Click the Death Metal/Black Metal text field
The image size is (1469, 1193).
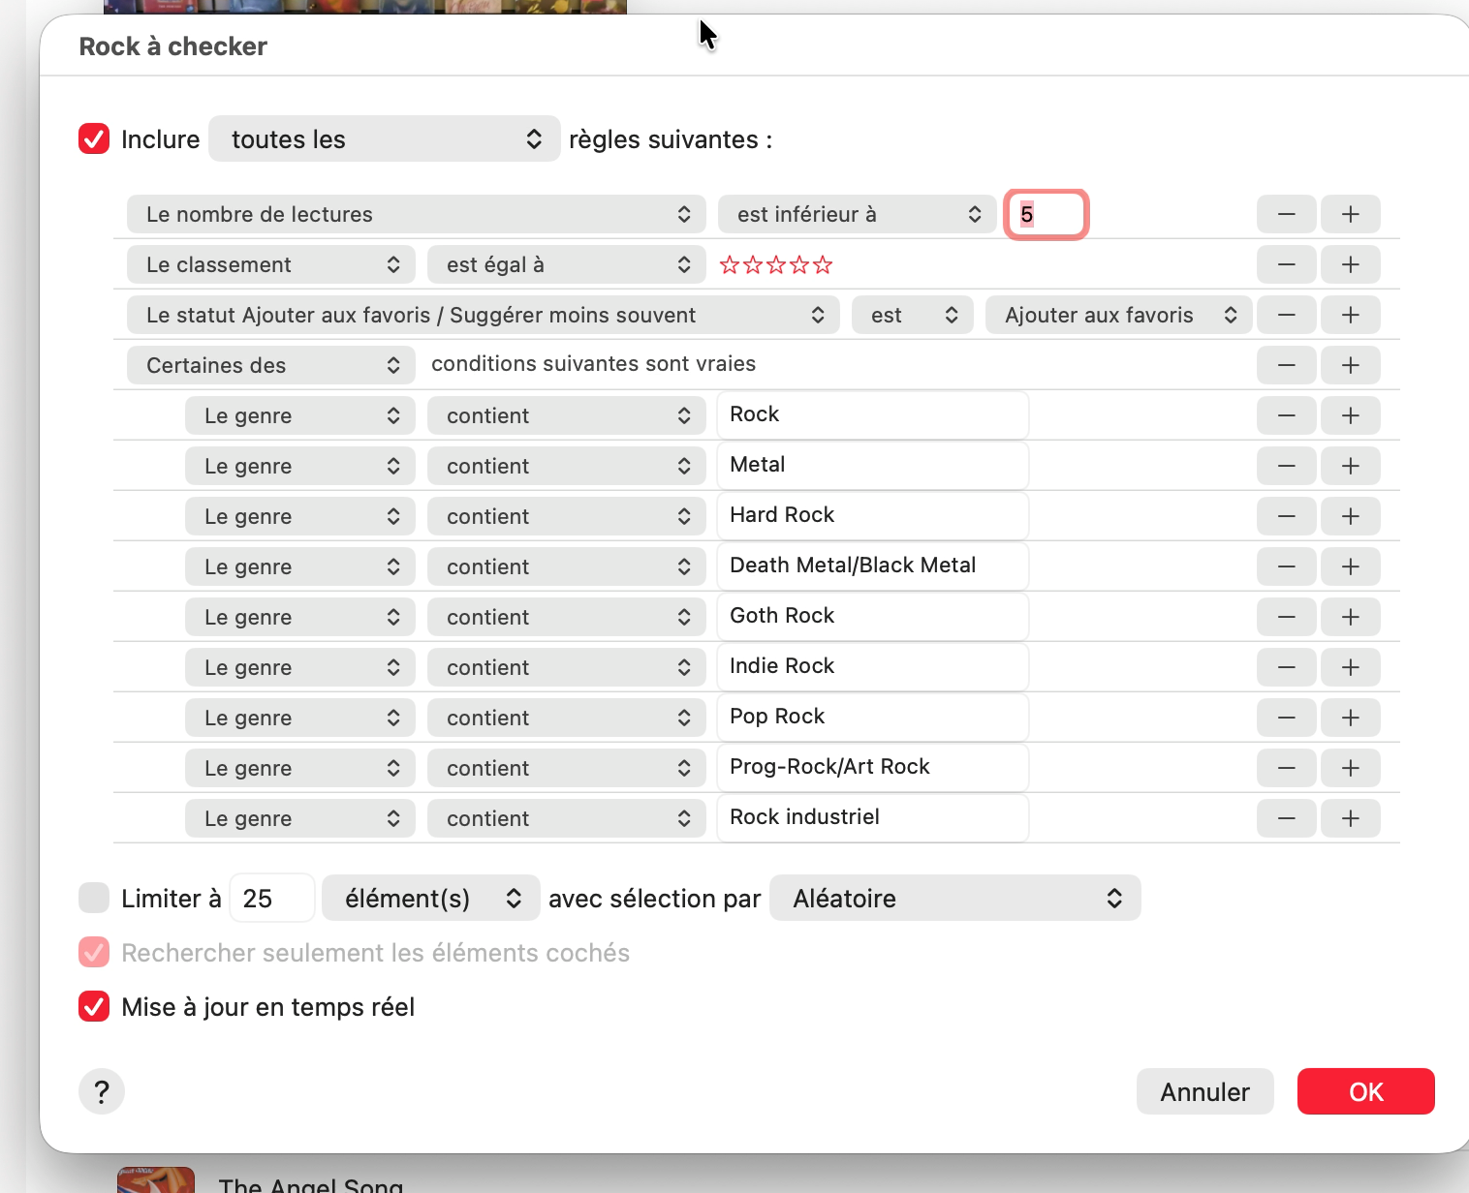point(872,566)
